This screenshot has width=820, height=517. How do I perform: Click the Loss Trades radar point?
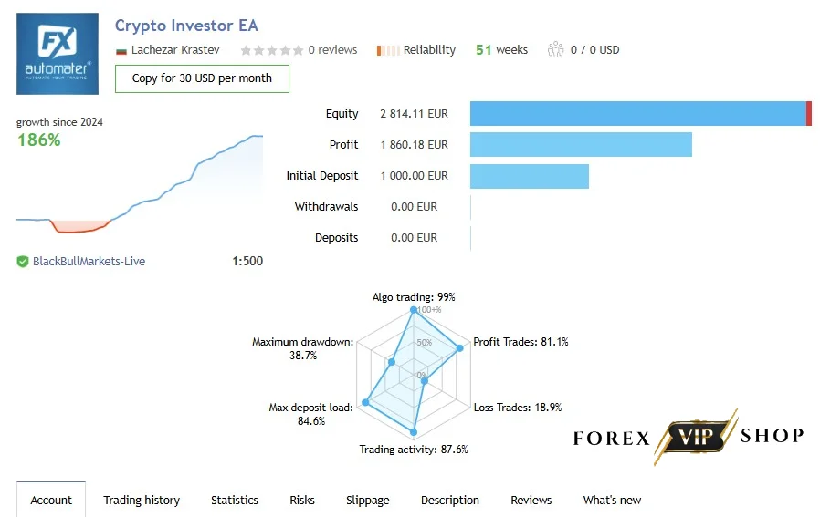click(425, 381)
